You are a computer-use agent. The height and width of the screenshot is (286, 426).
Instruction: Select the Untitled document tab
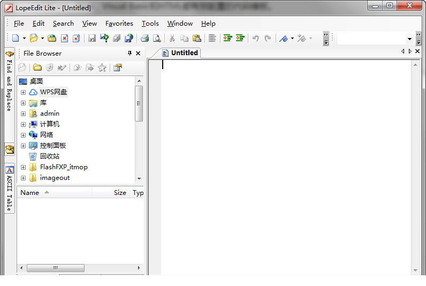point(180,52)
